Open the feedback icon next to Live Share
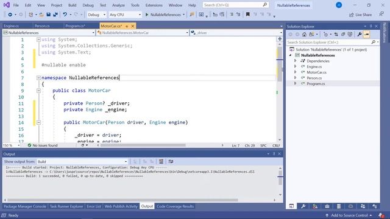 (381, 14)
